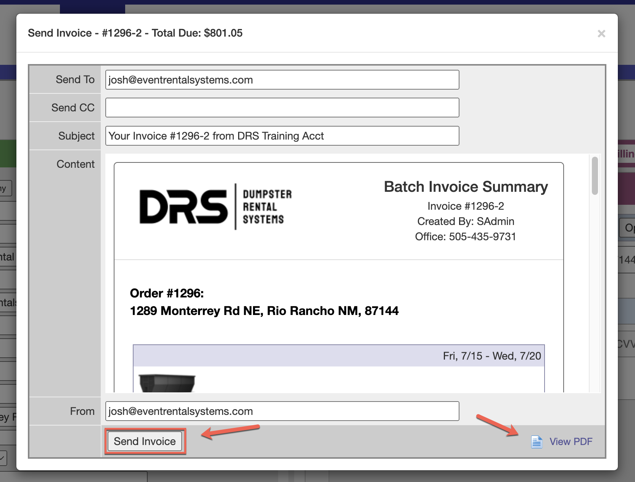
Task: Click the Dumpster Rental Systems logo text
Action: coord(267,207)
